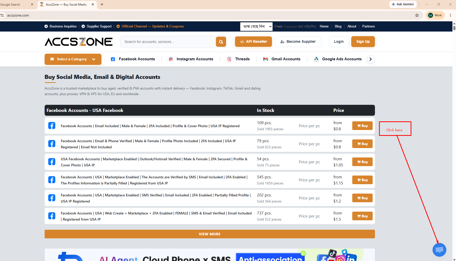Click the Ask Gemini button
Image resolution: width=456 pixels, height=261 pixels.
coord(403,4)
